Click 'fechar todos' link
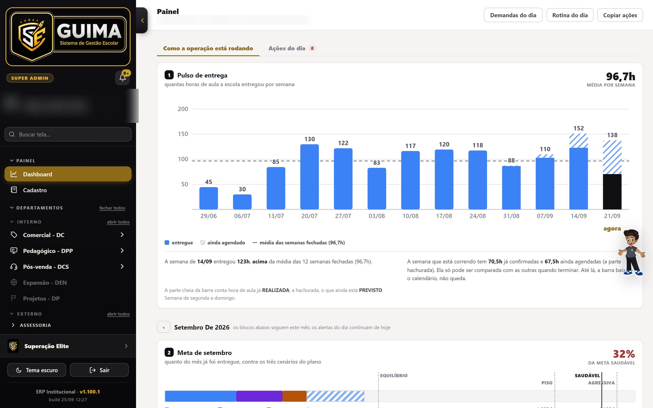 pyautogui.click(x=112, y=208)
